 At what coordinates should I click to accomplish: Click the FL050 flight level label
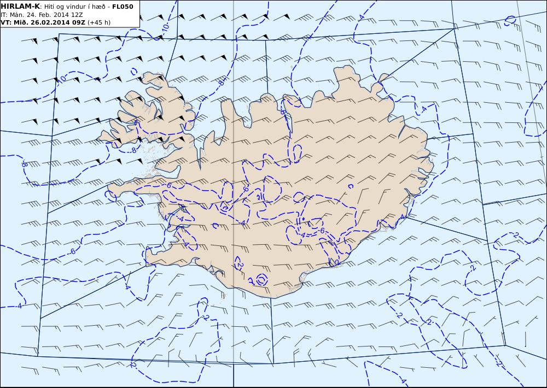pos(123,7)
